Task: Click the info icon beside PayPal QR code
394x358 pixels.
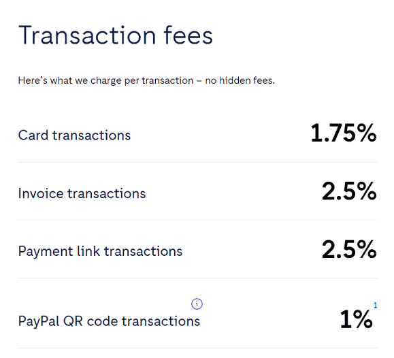Action: 197,304
